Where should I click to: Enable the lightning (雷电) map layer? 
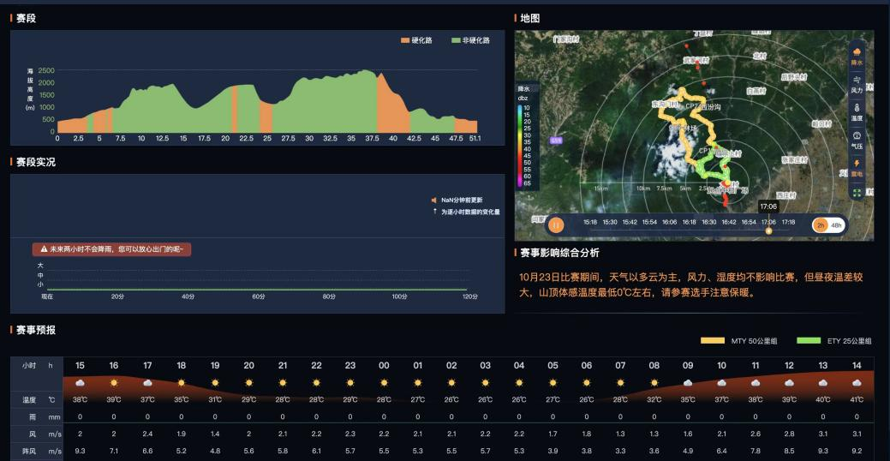click(x=856, y=166)
